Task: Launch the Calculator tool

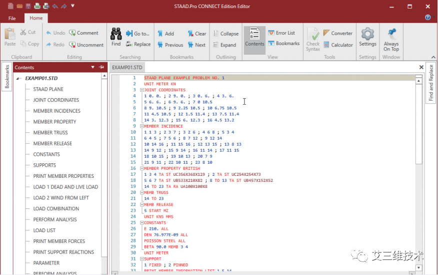Action: [x=337, y=45]
